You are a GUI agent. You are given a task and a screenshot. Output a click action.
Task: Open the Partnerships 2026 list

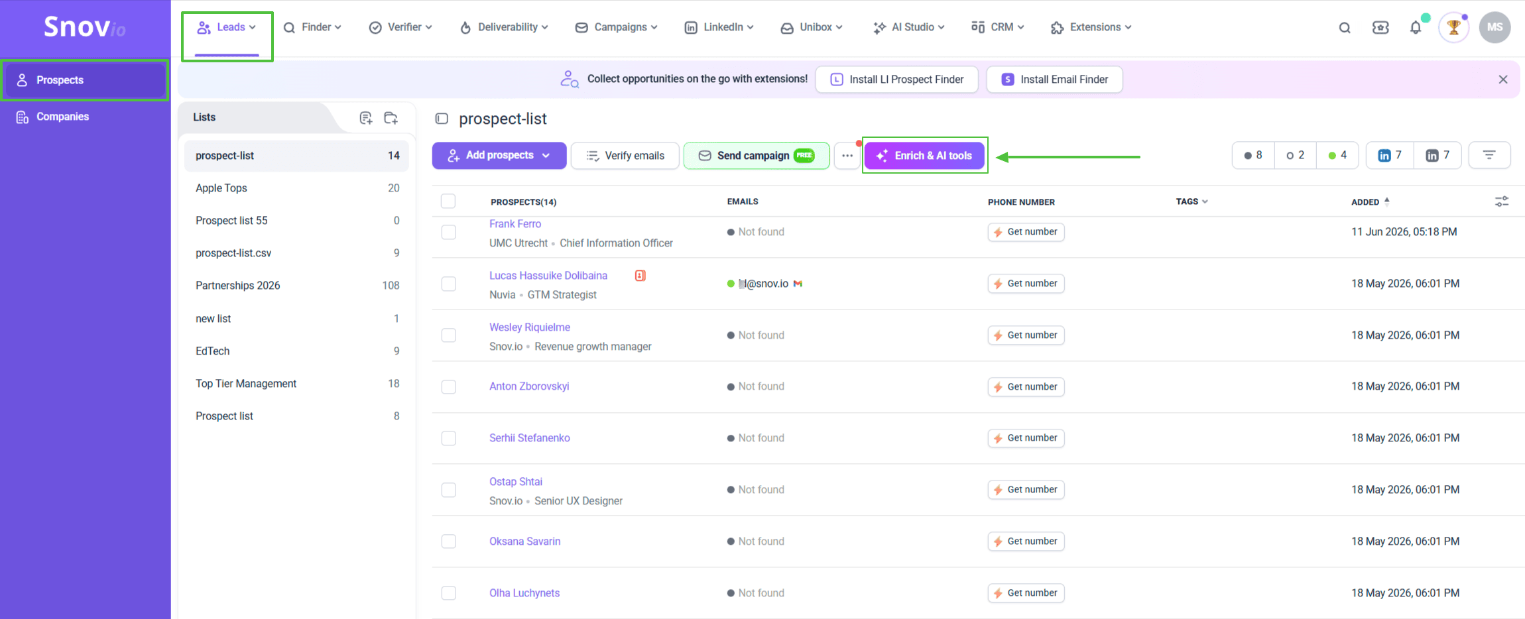coord(297,286)
